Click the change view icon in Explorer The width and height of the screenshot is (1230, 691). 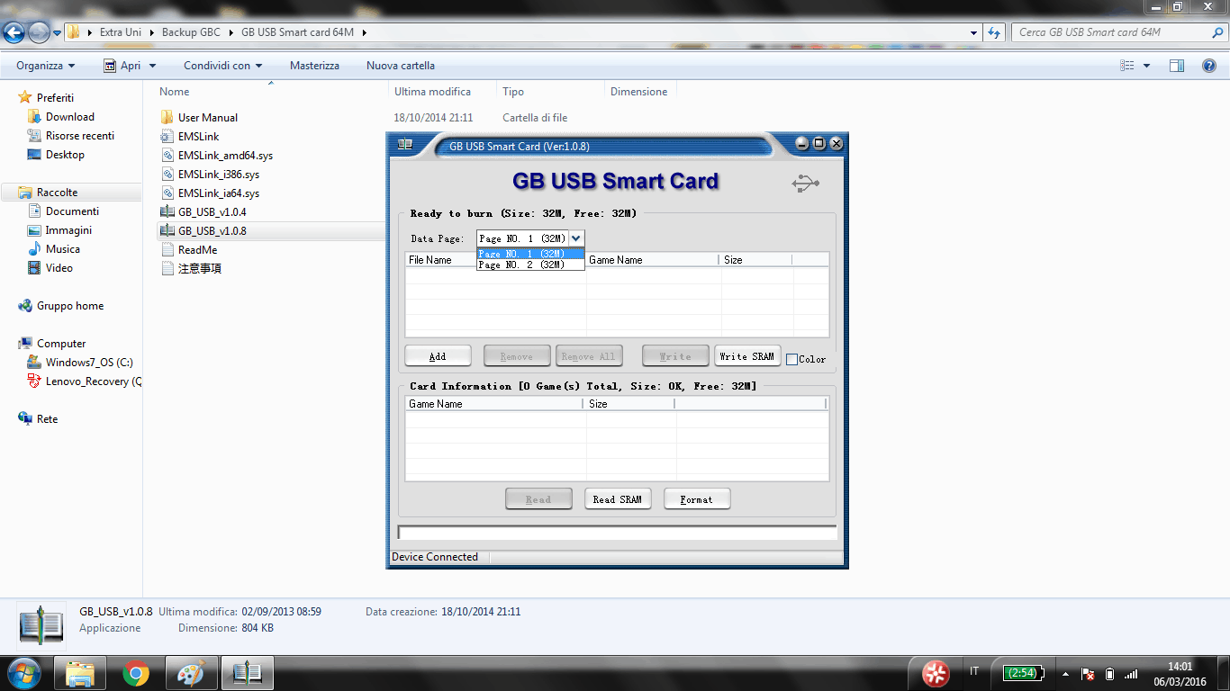coord(1127,66)
